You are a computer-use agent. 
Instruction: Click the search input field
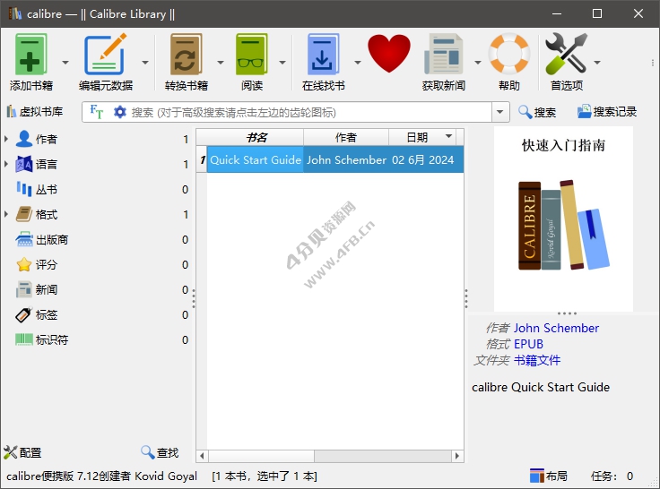[310, 112]
